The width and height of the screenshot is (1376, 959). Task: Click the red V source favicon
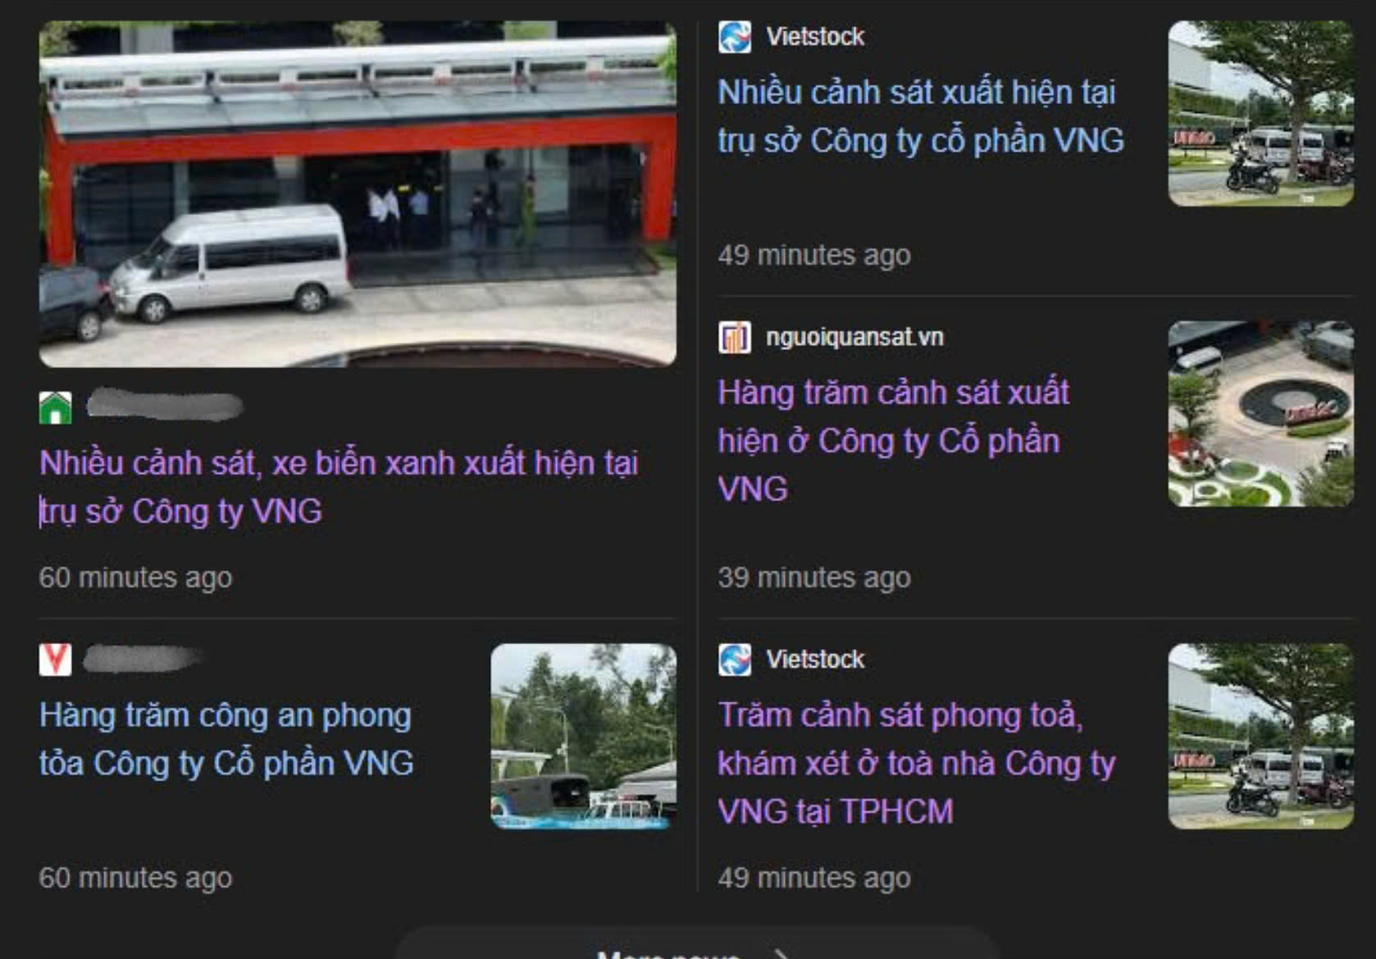[56, 659]
